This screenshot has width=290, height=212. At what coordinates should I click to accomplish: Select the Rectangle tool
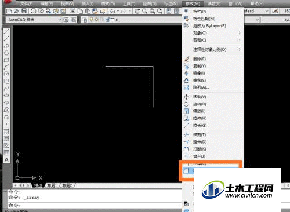coord(6,60)
